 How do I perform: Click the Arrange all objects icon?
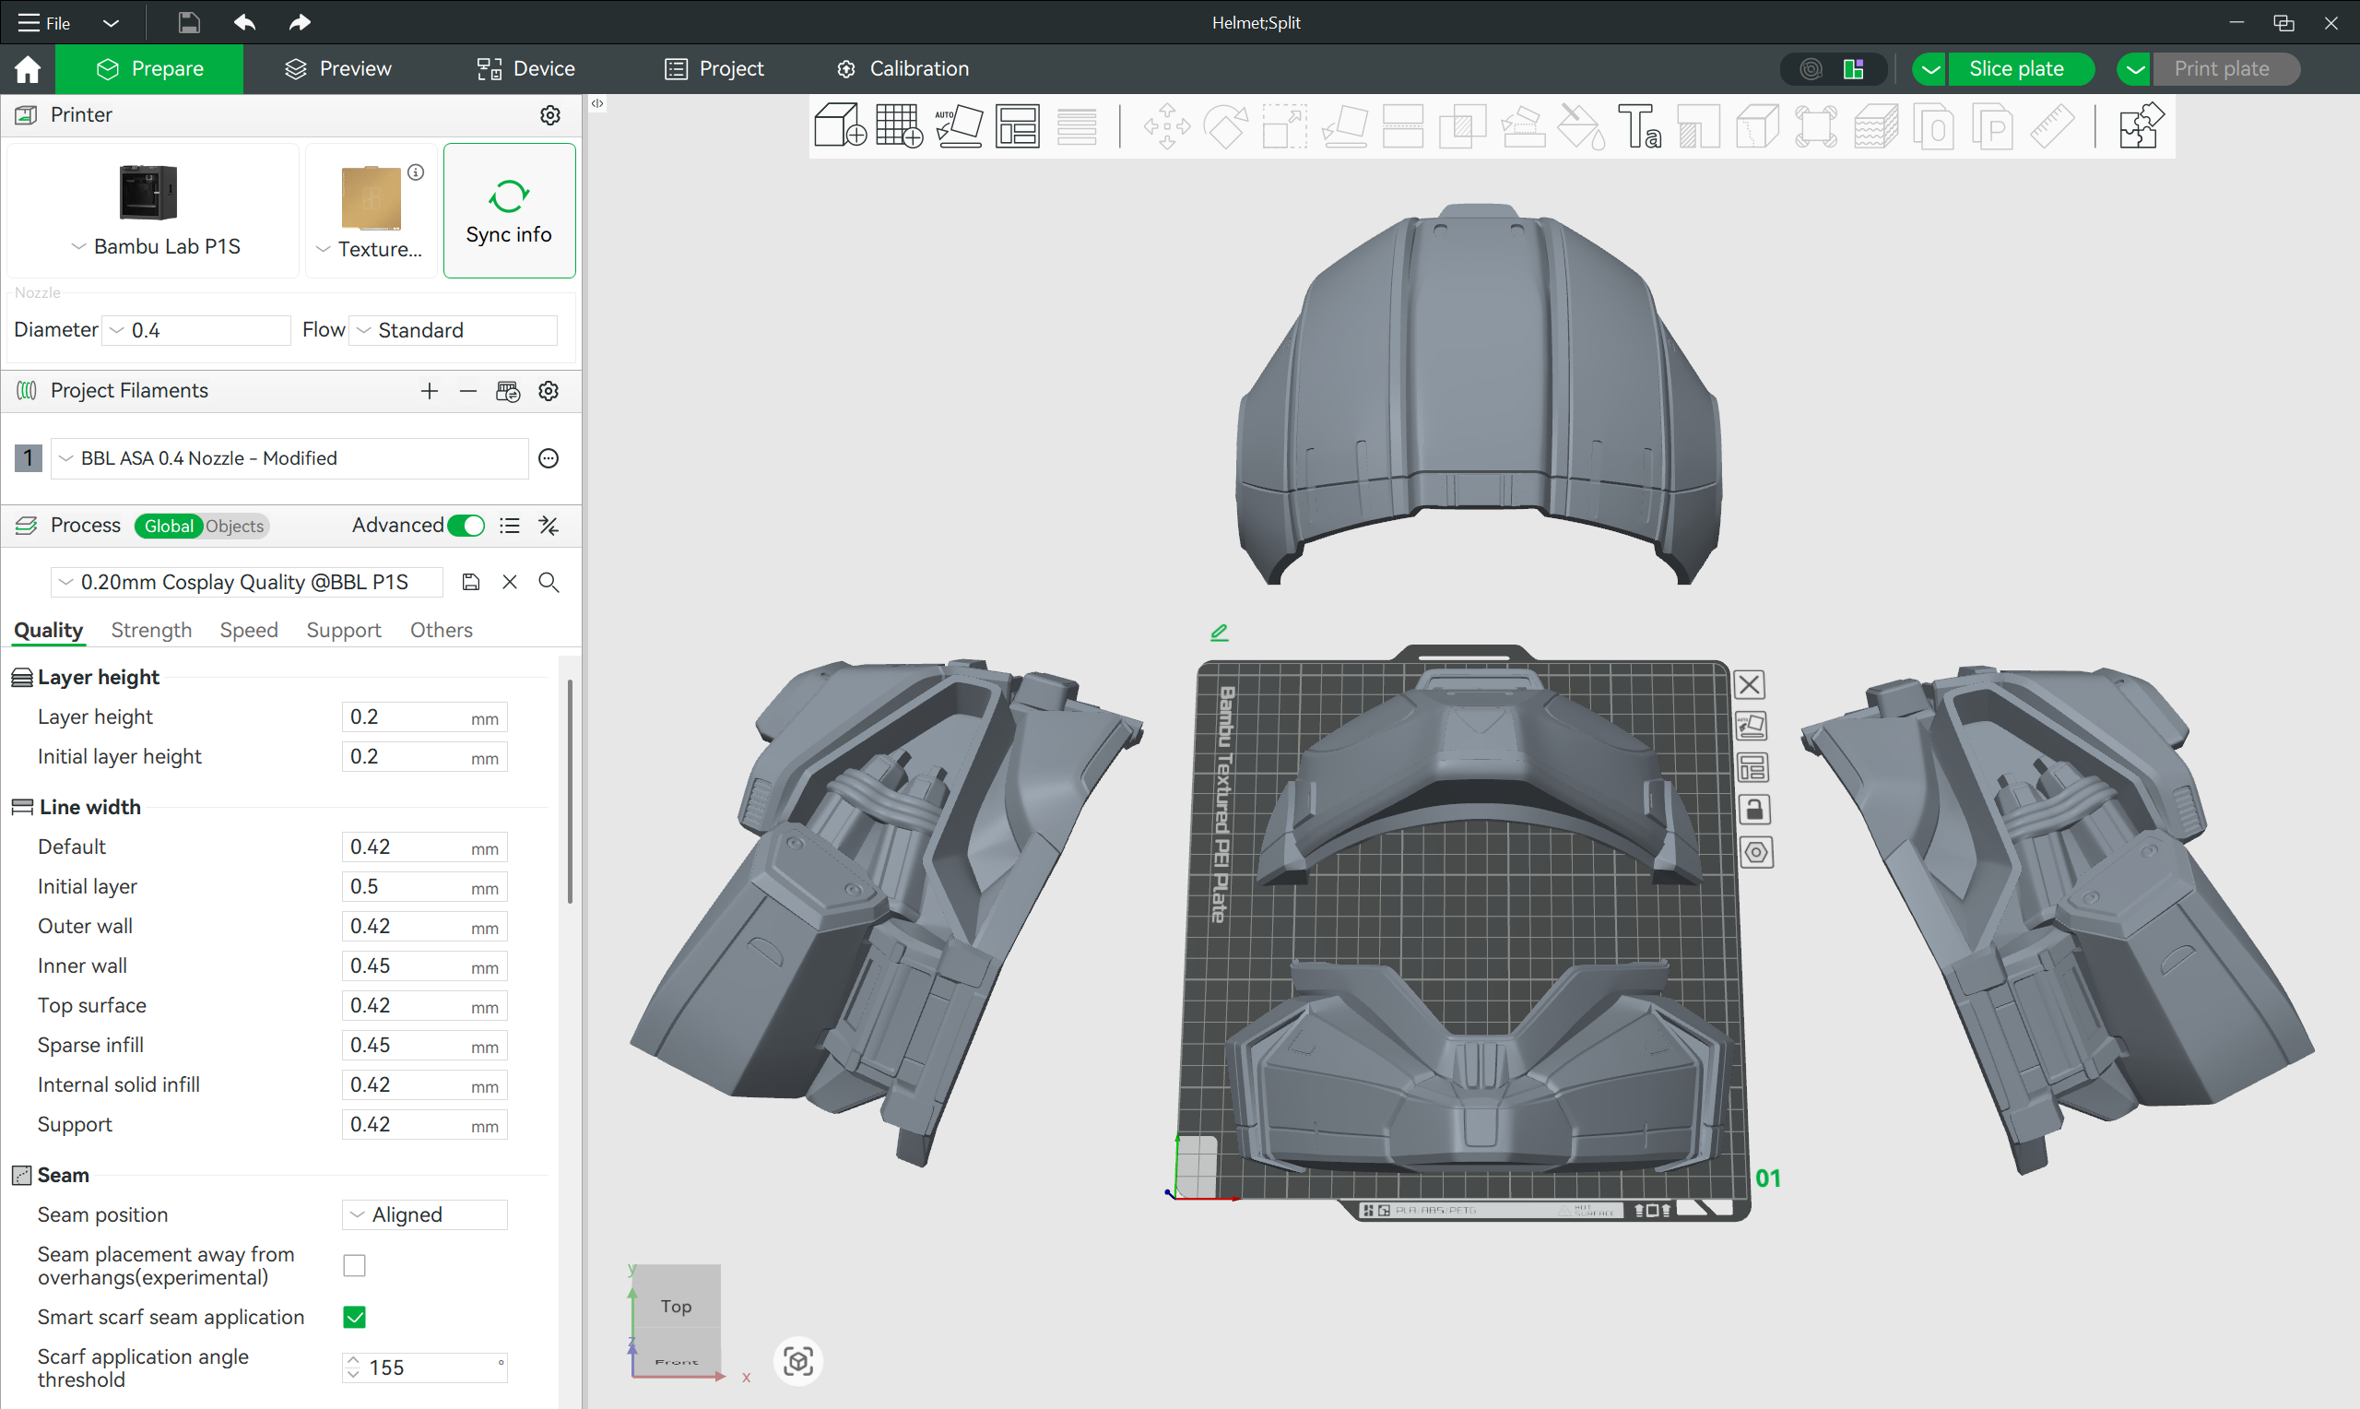click(x=1017, y=125)
